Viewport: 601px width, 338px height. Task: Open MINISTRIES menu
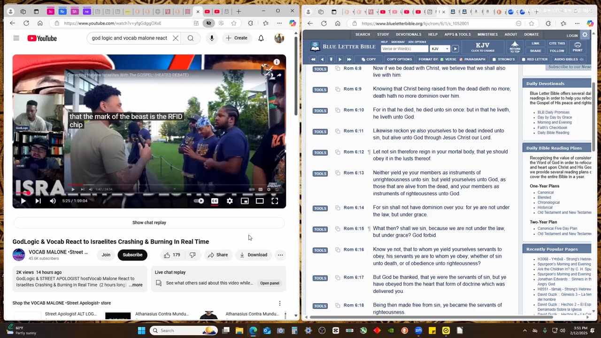coord(488,34)
